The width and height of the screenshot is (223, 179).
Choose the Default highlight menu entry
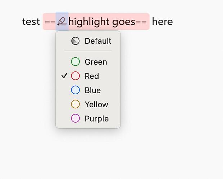(x=88, y=41)
